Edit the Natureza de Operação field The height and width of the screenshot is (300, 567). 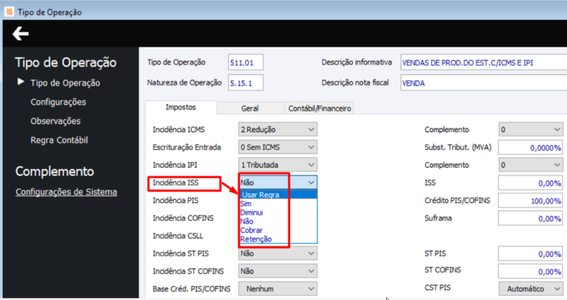click(245, 83)
